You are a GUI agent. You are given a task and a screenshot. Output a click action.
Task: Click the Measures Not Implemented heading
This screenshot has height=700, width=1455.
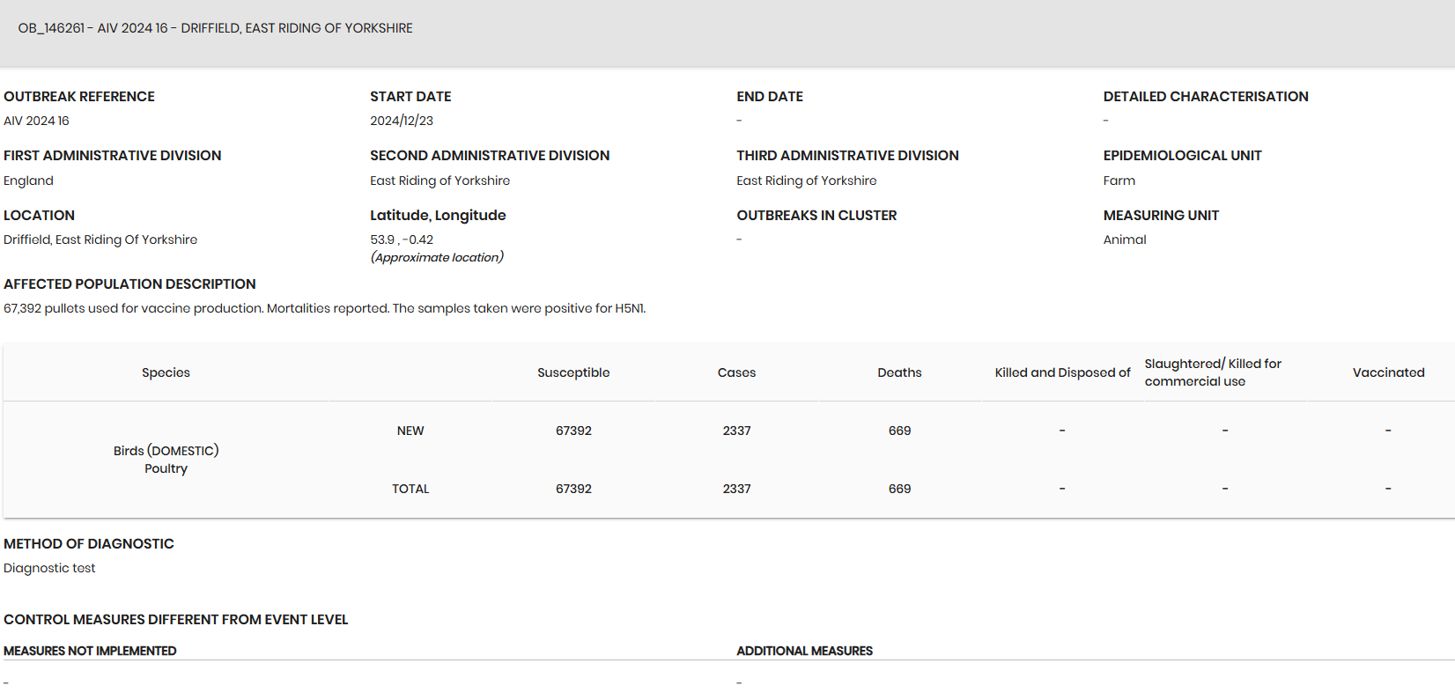[90, 651]
